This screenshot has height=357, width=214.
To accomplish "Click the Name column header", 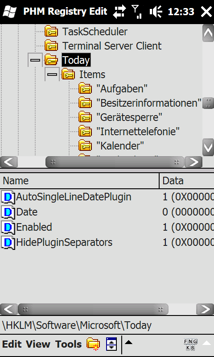I will click(x=79, y=181).
